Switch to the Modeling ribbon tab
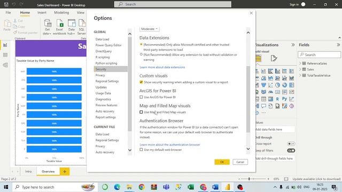Image resolution: width=342 pixels, height=192 pixels. tap(61, 13)
